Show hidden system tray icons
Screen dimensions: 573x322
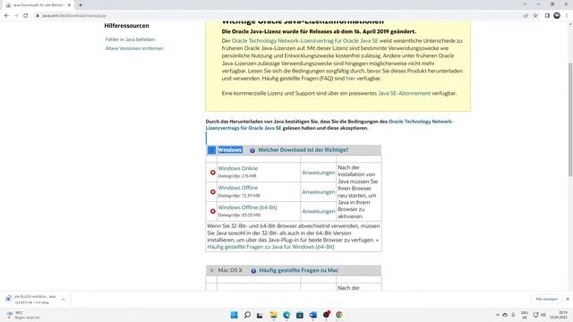click(498, 315)
